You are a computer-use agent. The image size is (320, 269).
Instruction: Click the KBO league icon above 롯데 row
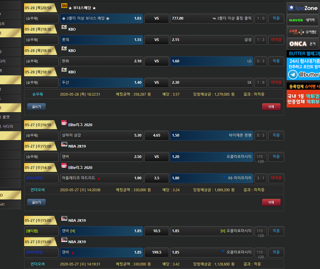point(64,27)
